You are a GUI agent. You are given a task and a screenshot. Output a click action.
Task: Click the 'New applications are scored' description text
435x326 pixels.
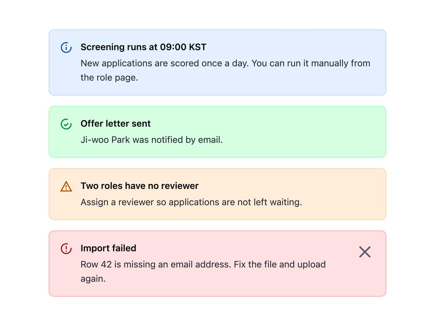225,70
